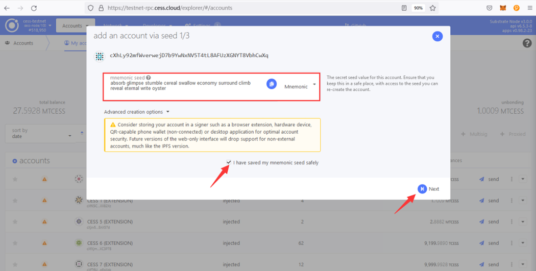Viewport: 536px width, 271px height.
Task: Click the address text starting cXhLy92mf
Action: coord(189,55)
